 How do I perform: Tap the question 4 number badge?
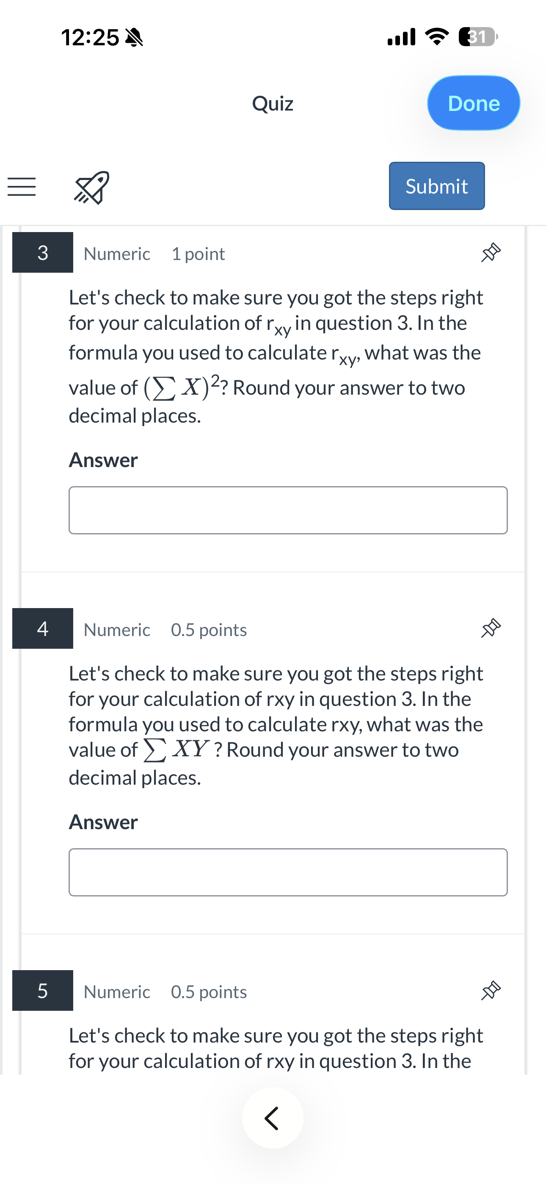coord(43,628)
